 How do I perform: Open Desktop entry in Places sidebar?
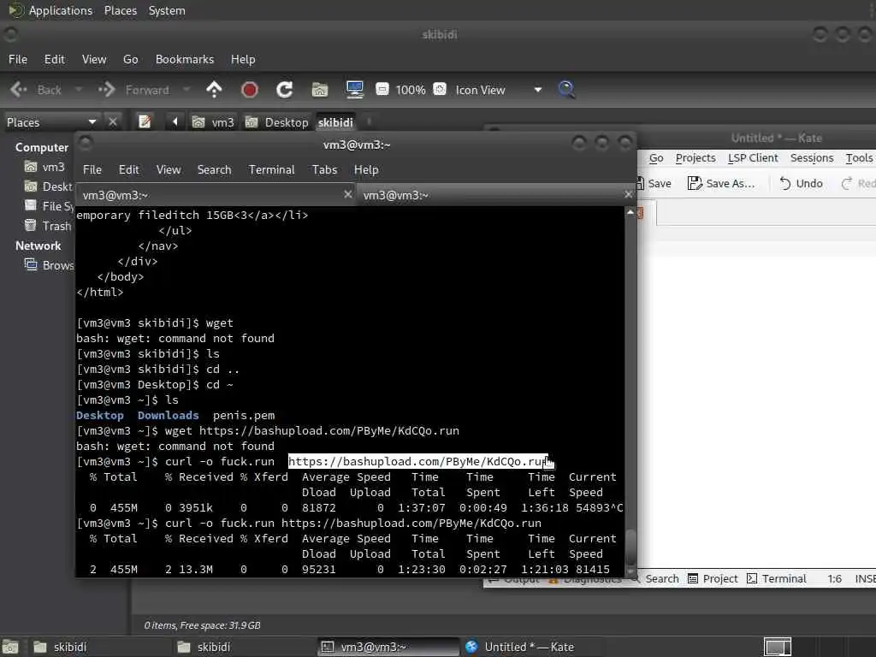pyautogui.click(x=49, y=186)
